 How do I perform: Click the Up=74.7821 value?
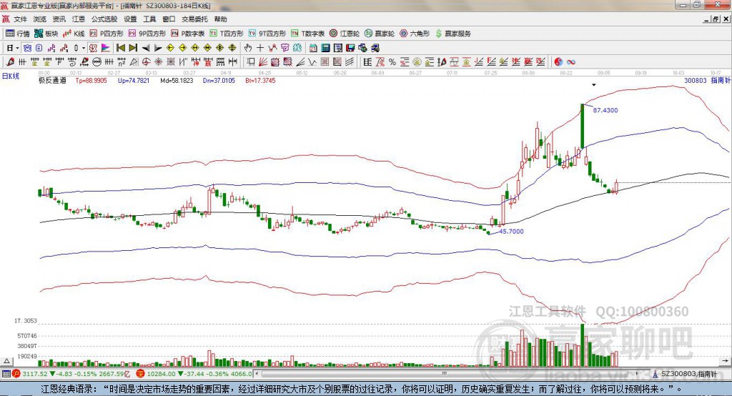click(134, 80)
